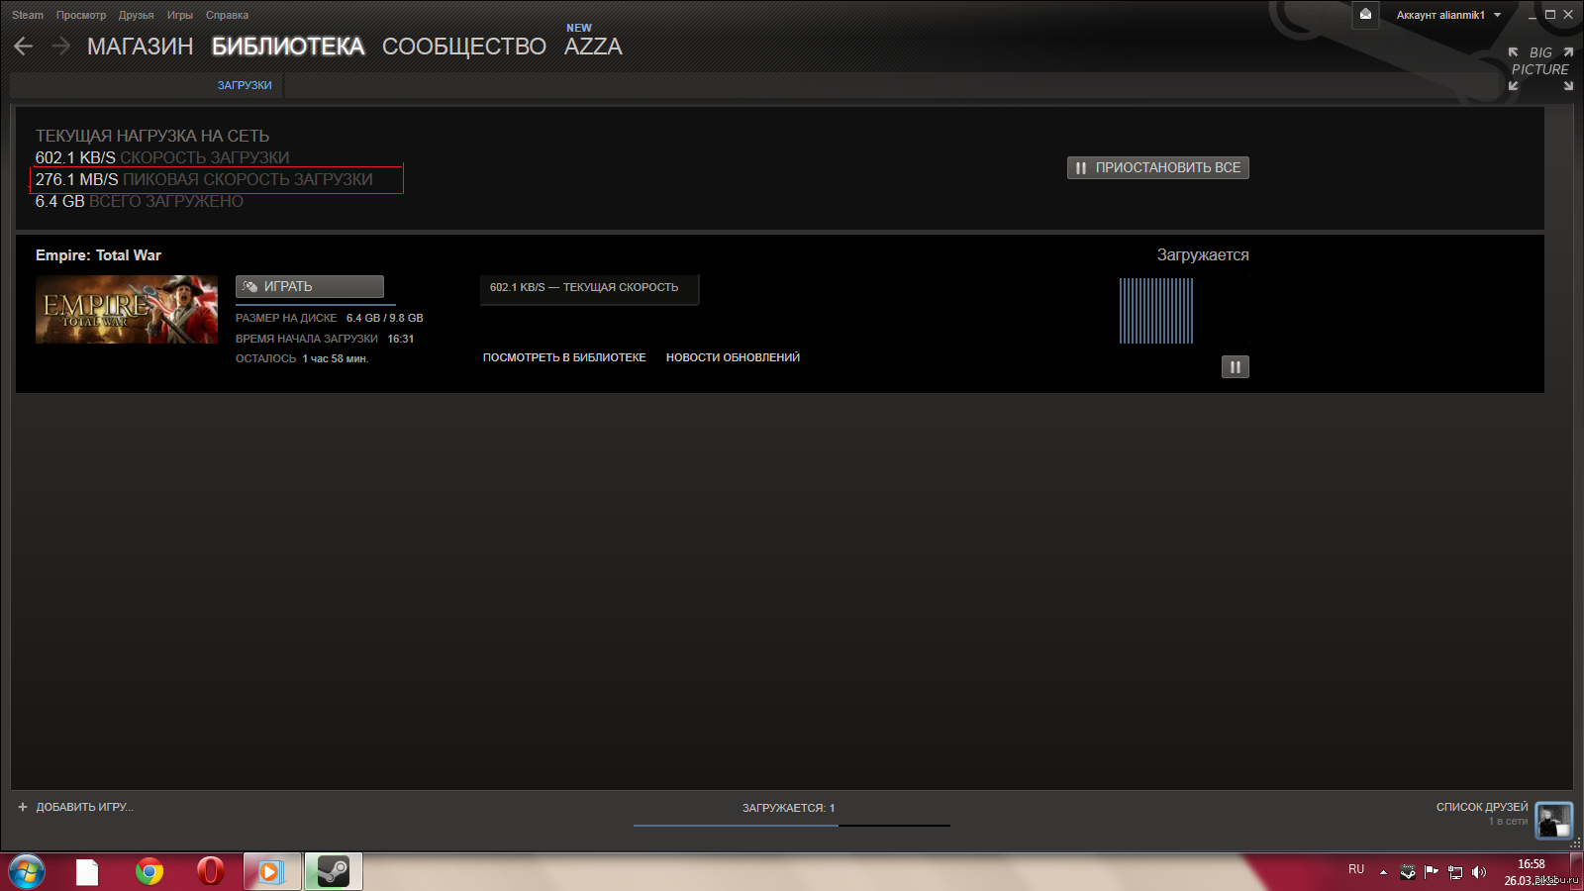This screenshot has height=891, width=1584.
Task: Click ЗАГРУЖАЕТСЯ: 1 status at the bottom
Action: [789, 808]
